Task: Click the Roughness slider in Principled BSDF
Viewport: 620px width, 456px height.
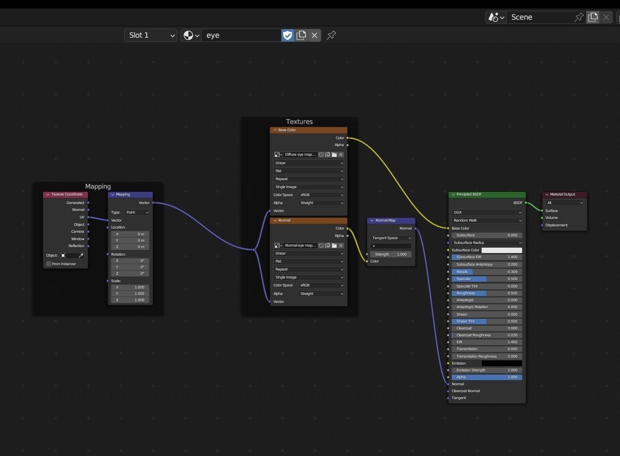Action: pos(486,293)
